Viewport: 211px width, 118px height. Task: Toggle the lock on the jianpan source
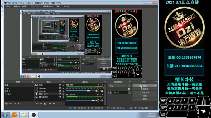pos(63,88)
